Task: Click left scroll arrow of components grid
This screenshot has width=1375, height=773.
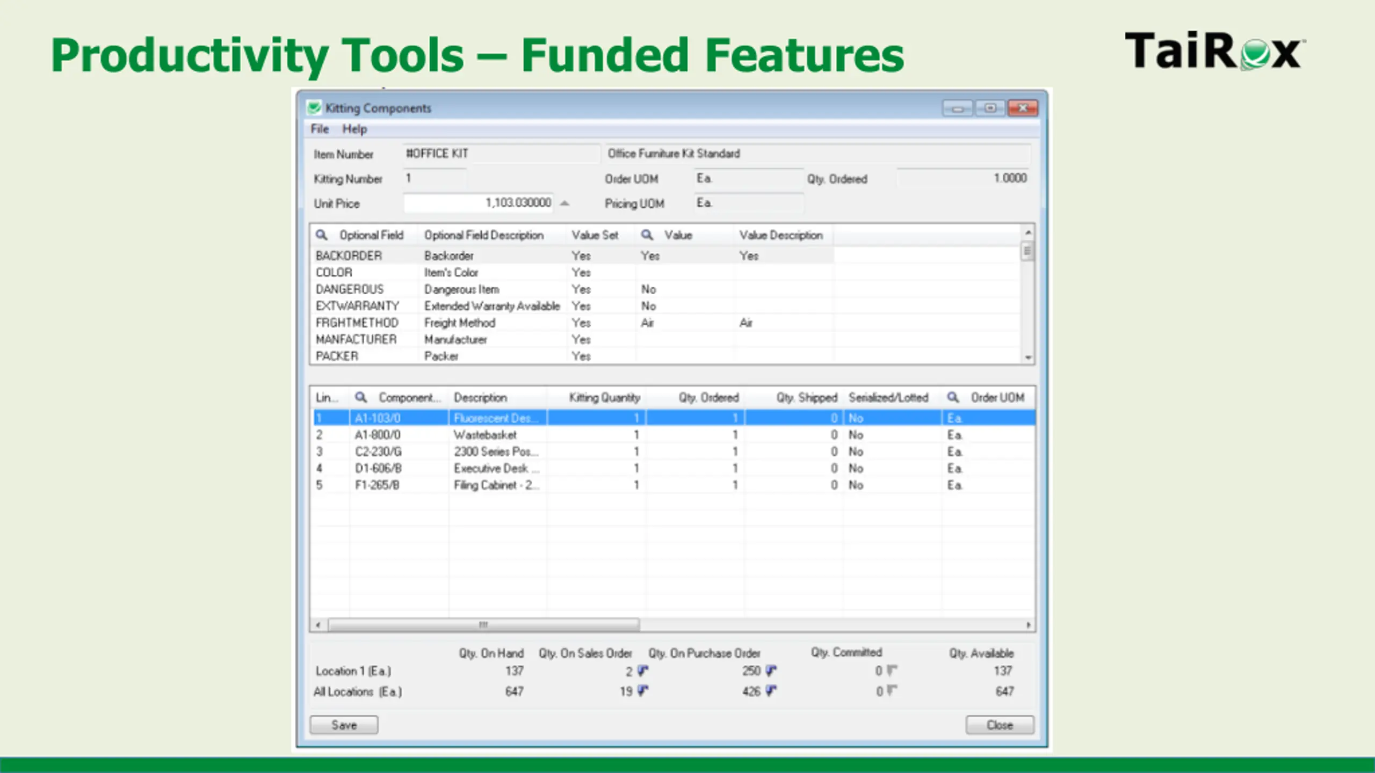Action: coord(319,624)
